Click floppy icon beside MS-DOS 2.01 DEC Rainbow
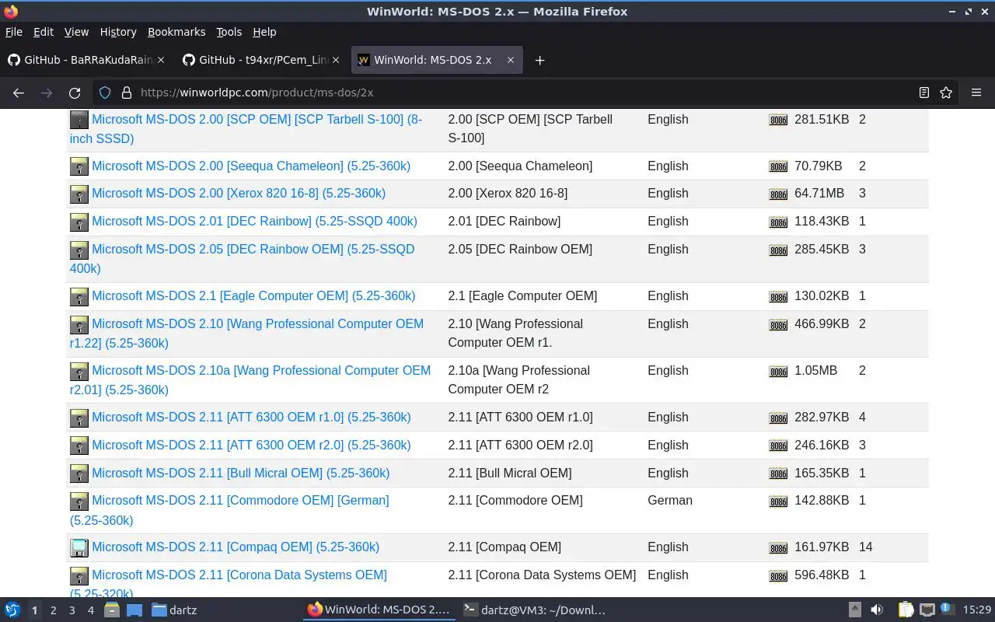 [x=79, y=222]
